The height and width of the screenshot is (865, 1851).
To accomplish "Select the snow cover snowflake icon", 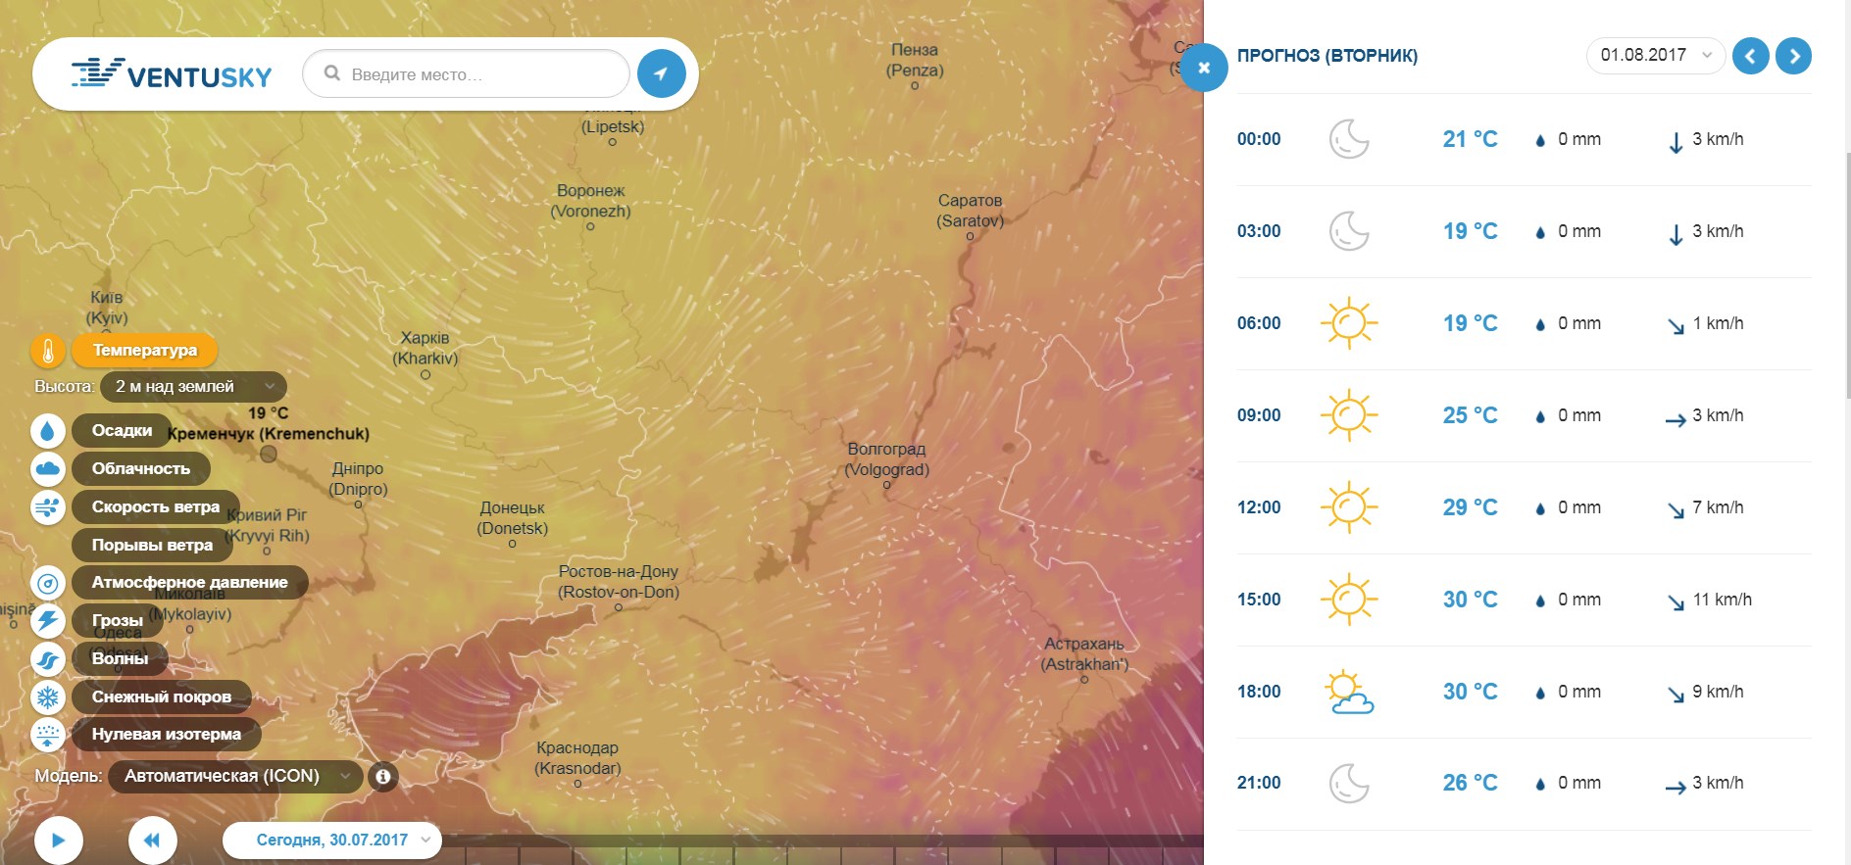I will pos(47,697).
